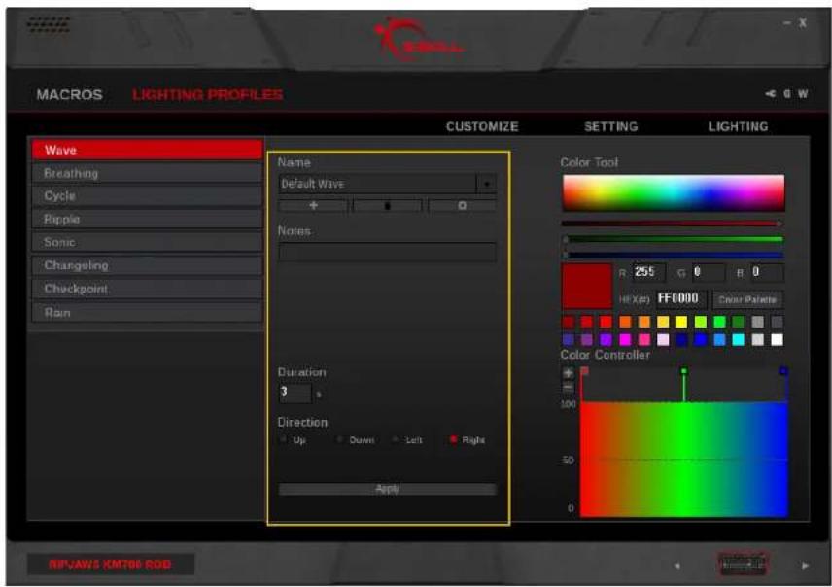Pick the cyan palette swatch
Viewport: 832px width, 587px height.
pyautogui.click(x=738, y=340)
